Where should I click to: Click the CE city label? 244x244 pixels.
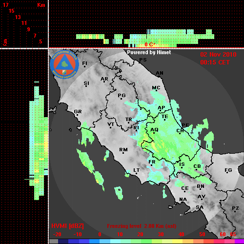click(x=185, y=188)
